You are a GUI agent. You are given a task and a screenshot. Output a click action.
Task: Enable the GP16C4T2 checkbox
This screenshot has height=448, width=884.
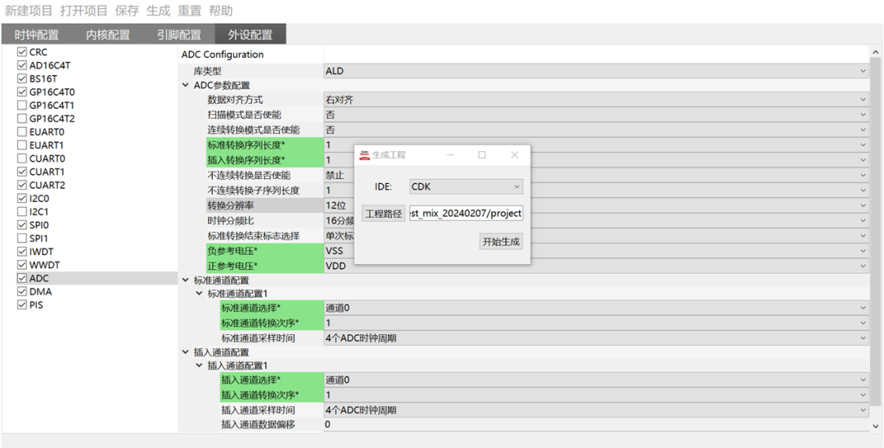point(22,119)
